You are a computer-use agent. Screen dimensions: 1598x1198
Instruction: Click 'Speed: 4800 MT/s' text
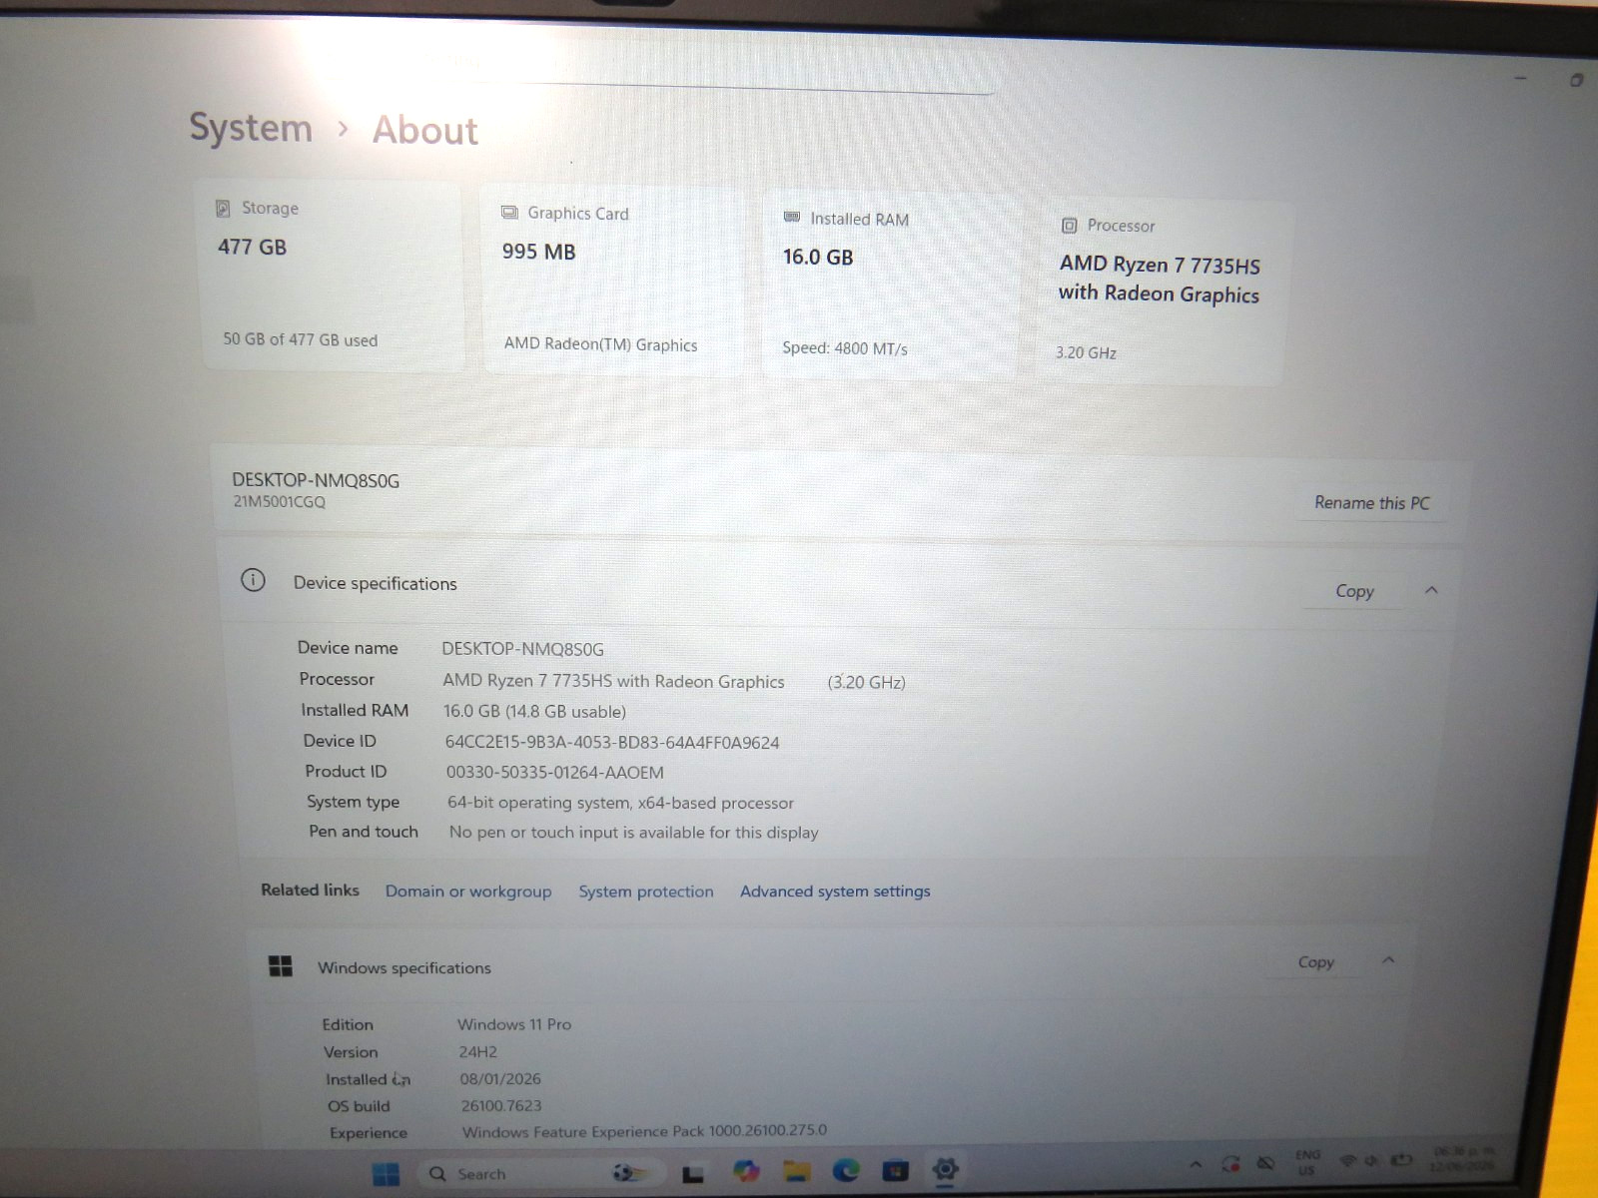point(845,348)
